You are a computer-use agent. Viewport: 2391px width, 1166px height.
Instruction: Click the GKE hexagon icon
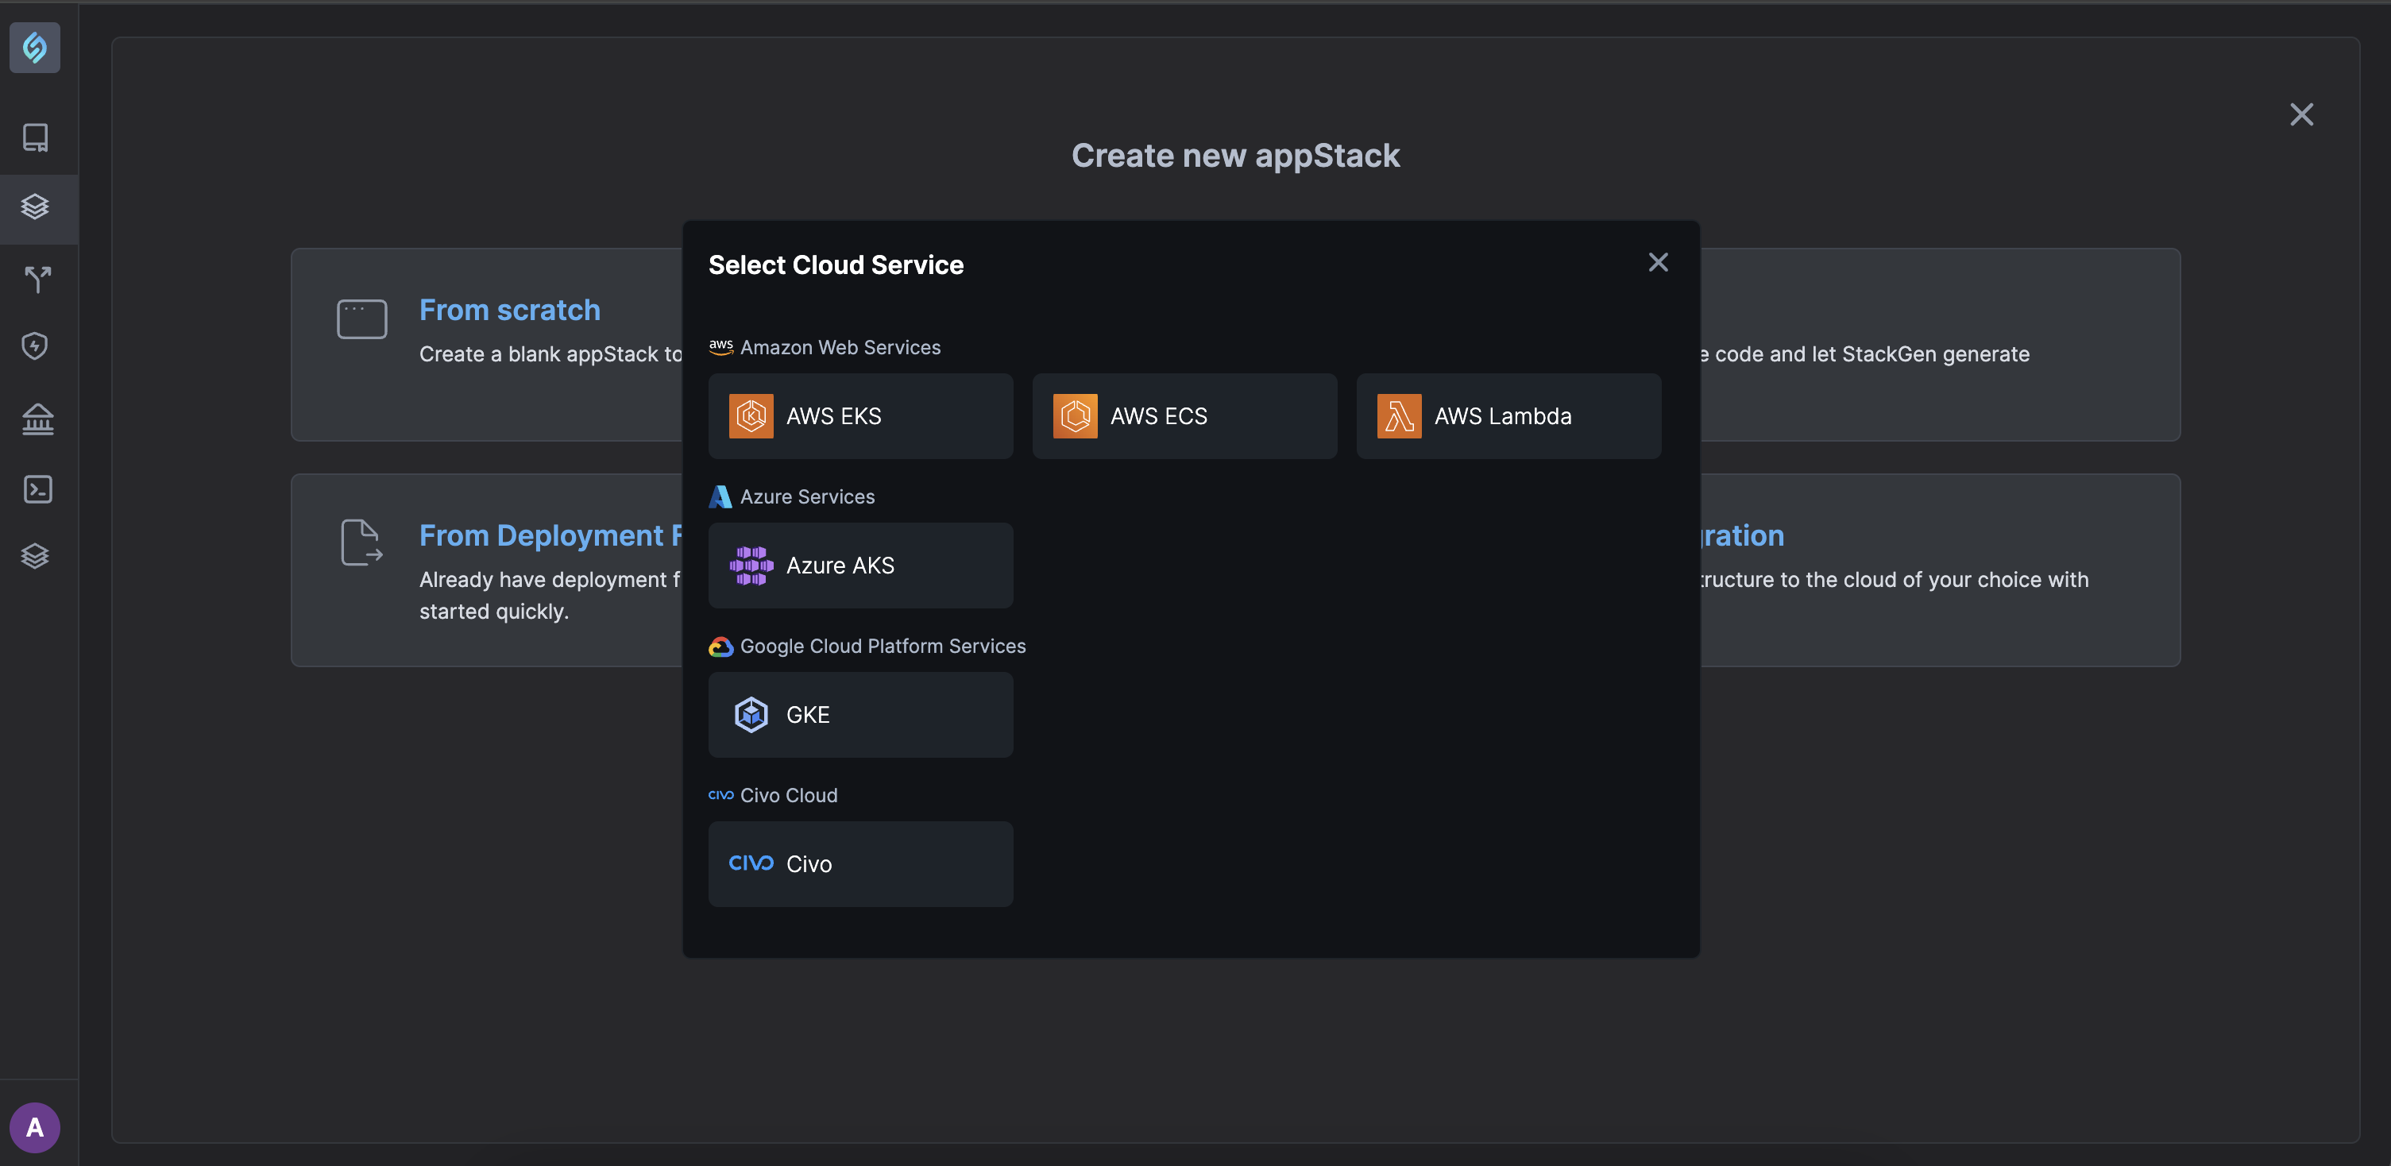click(751, 715)
